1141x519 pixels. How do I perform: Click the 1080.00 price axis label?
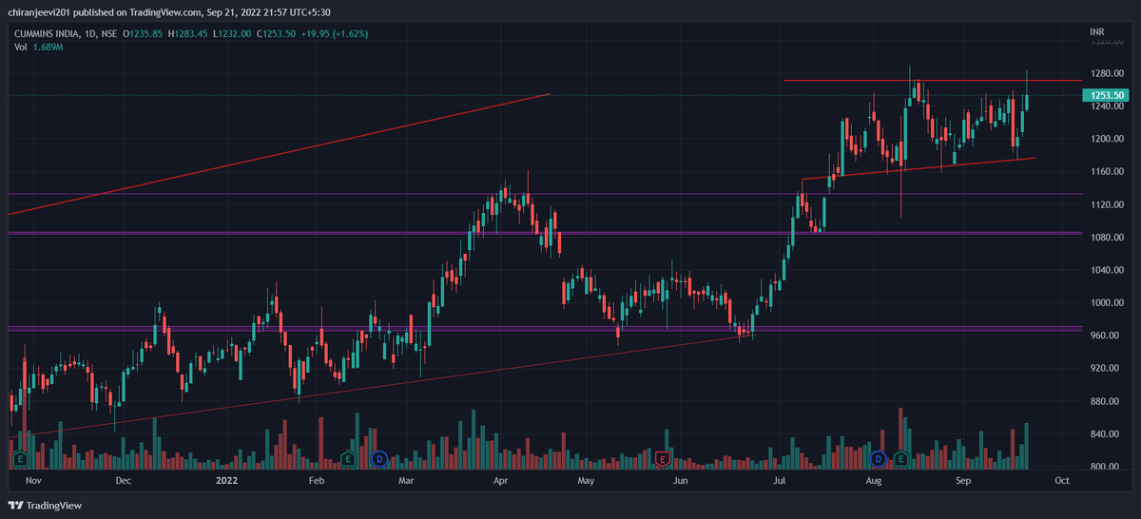coord(1107,238)
